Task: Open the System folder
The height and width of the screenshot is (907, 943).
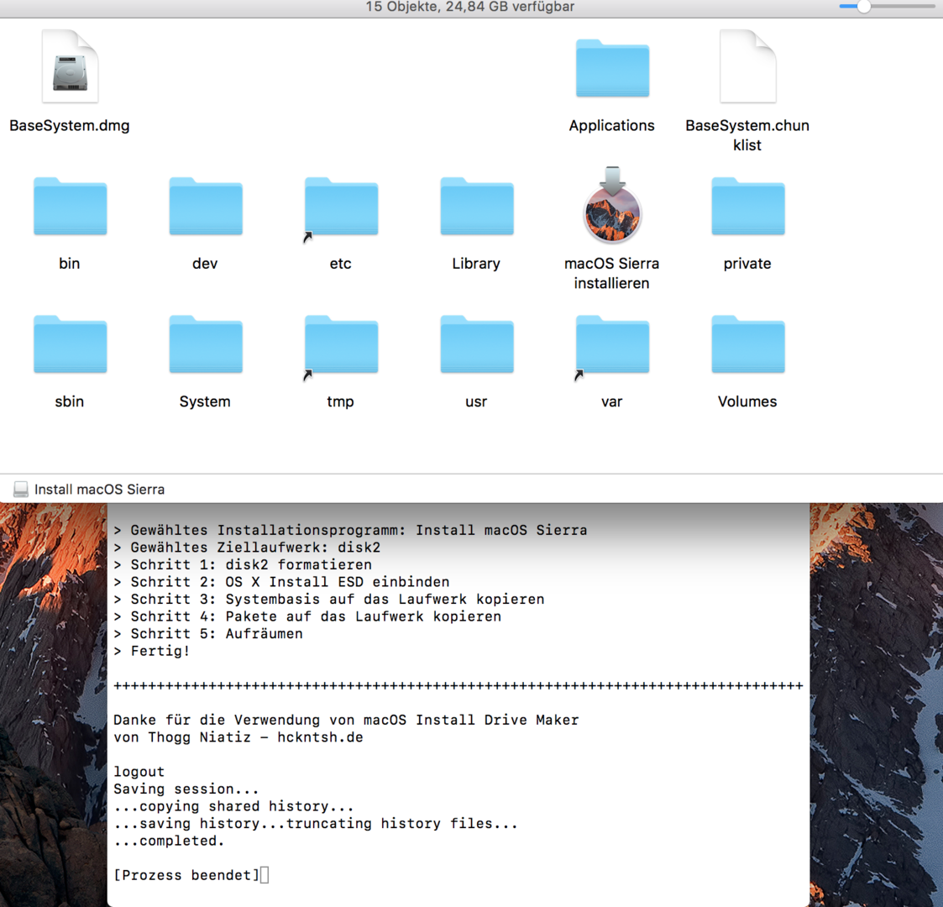Action: (x=205, y=345)
